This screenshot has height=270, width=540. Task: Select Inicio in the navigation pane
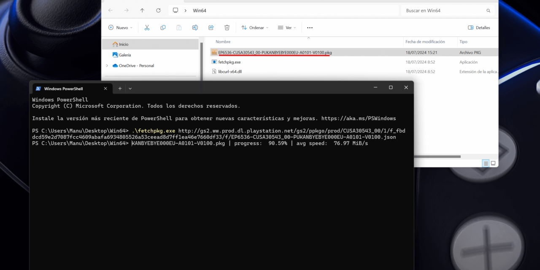pos(151,44)
